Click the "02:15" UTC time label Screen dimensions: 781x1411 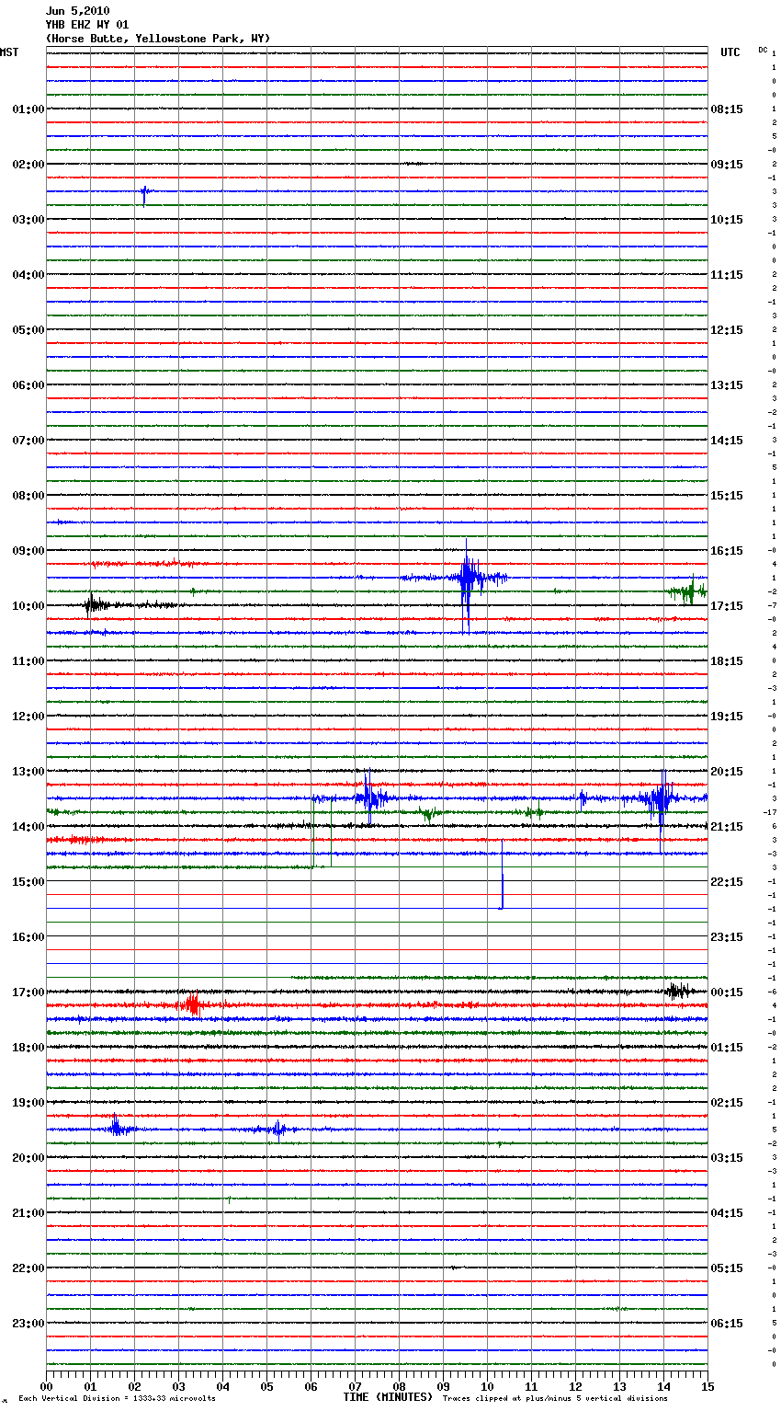tap(727, 1102)
